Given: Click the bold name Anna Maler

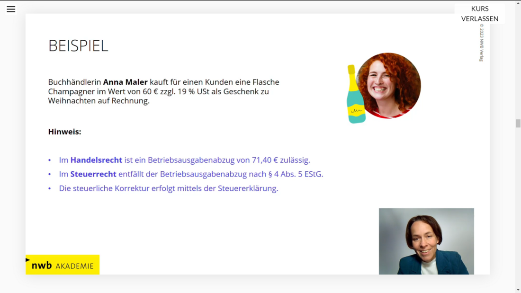Looking at the screenshot, I should click(125, 82).
